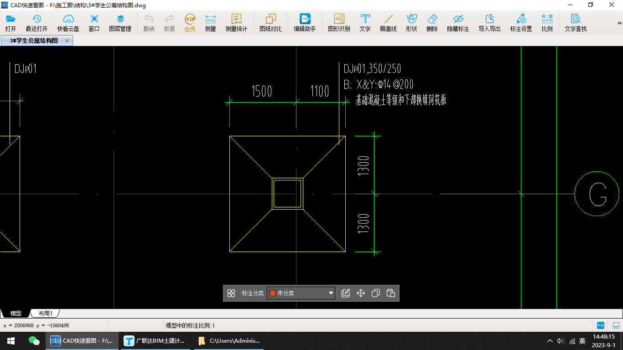Click the CAD快速看图 taskbar button
Viewport: 623px width, 350px height.
click(82, 340)
